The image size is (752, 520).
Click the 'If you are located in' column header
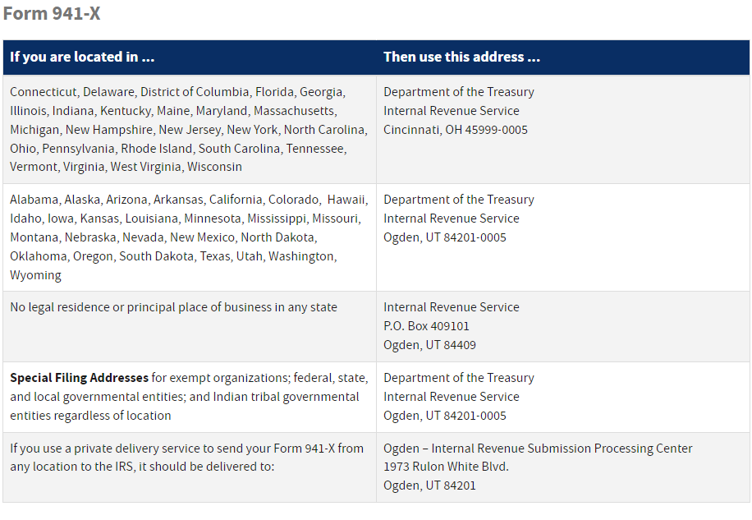82,58
